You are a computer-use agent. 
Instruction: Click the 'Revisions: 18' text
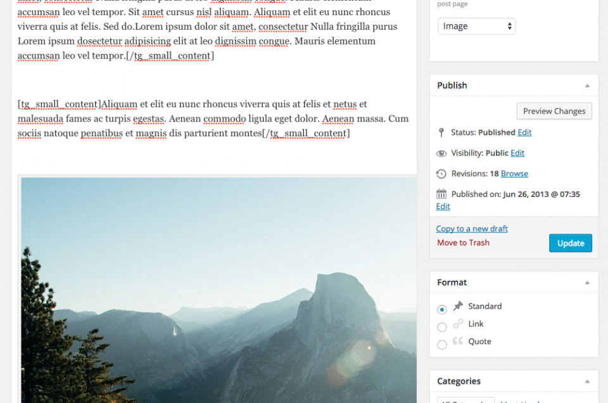[475, 174]
